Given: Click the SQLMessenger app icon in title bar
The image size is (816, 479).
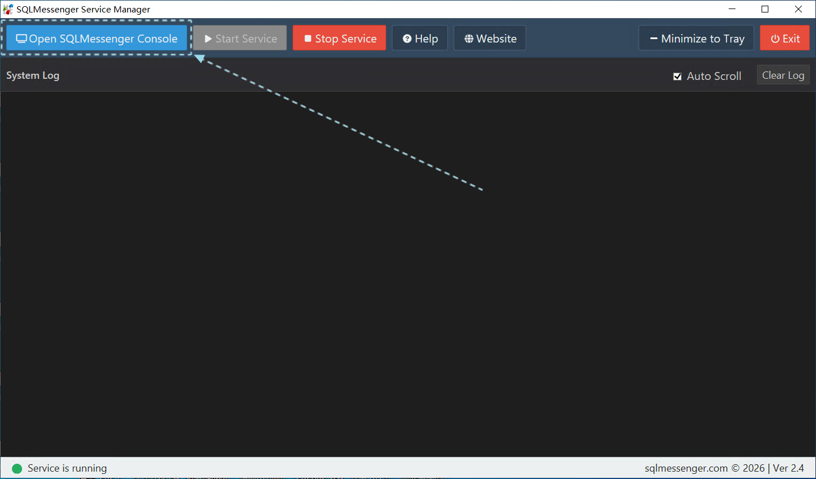Looking at the screenshot, I should pos(8,9).
